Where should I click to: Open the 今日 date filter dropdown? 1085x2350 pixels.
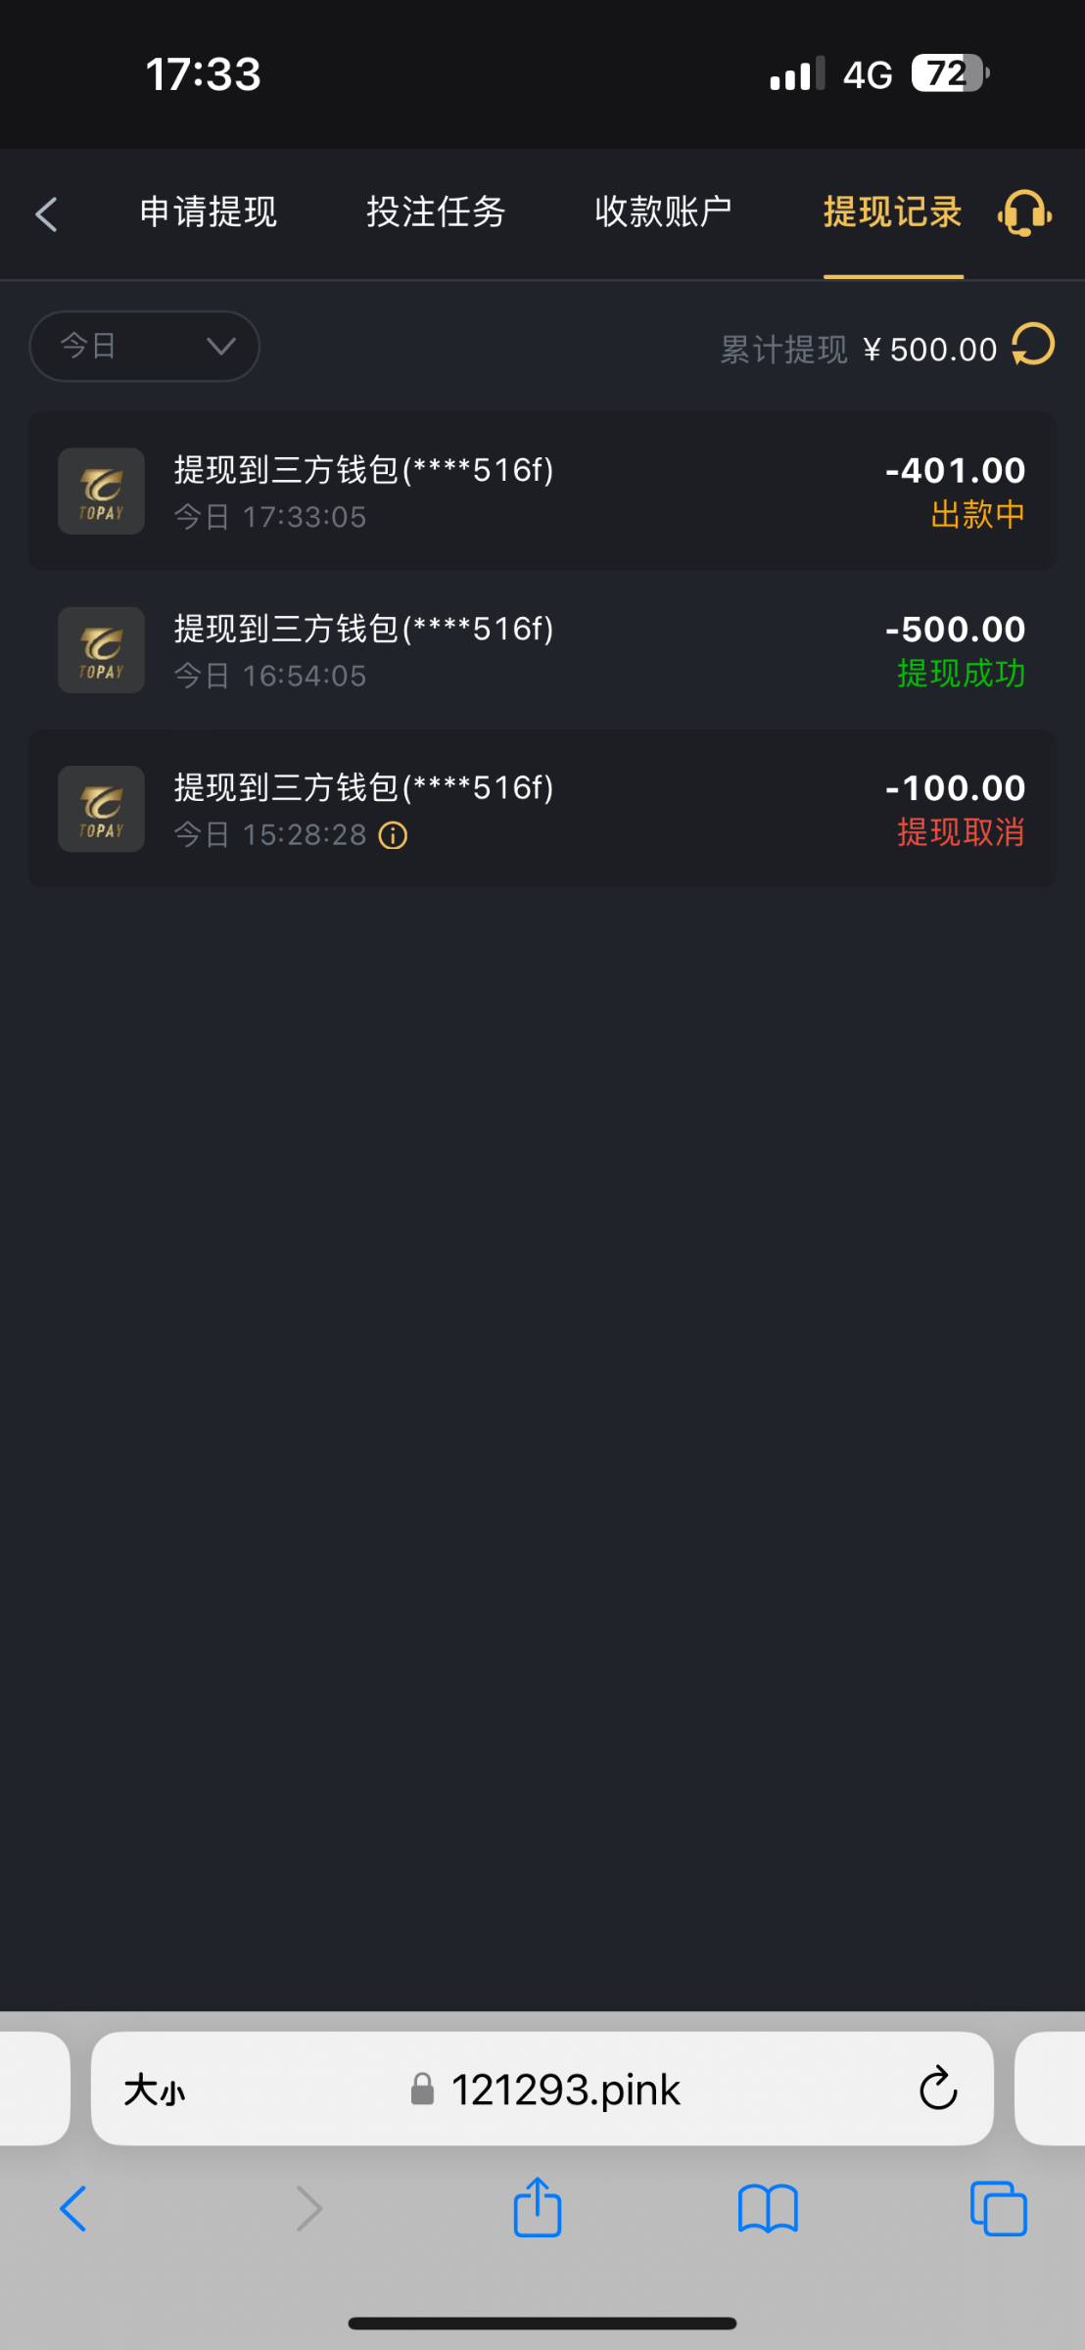[x=144, y=346]
